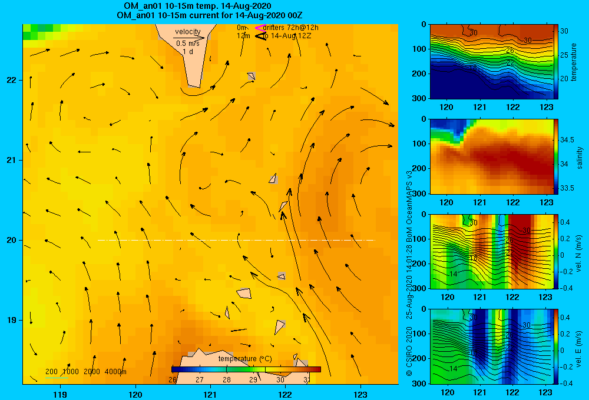Click the 'temperature (°C)' color bar caption
This screenshot has width=589, height=400.
pyautogui.click(x=245, y=359)
